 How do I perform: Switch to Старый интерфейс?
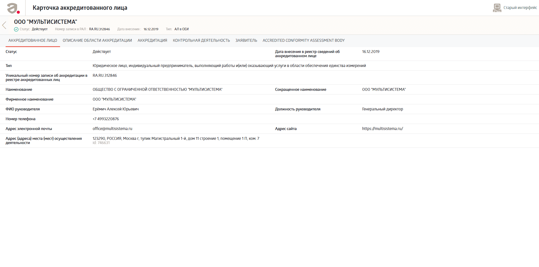coord(520,8)
